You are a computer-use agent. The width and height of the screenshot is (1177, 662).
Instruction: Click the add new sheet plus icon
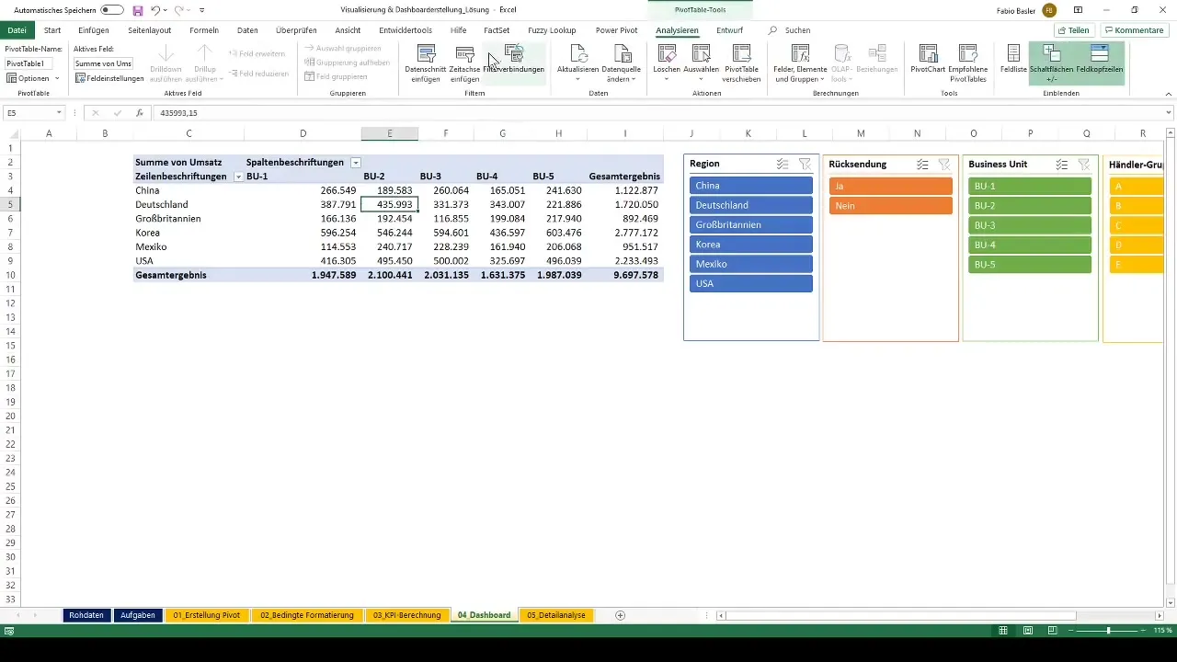[621, 615]
